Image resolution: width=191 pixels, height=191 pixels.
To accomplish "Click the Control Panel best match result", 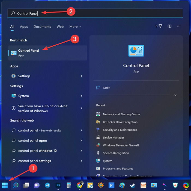I will pos(48,53).
